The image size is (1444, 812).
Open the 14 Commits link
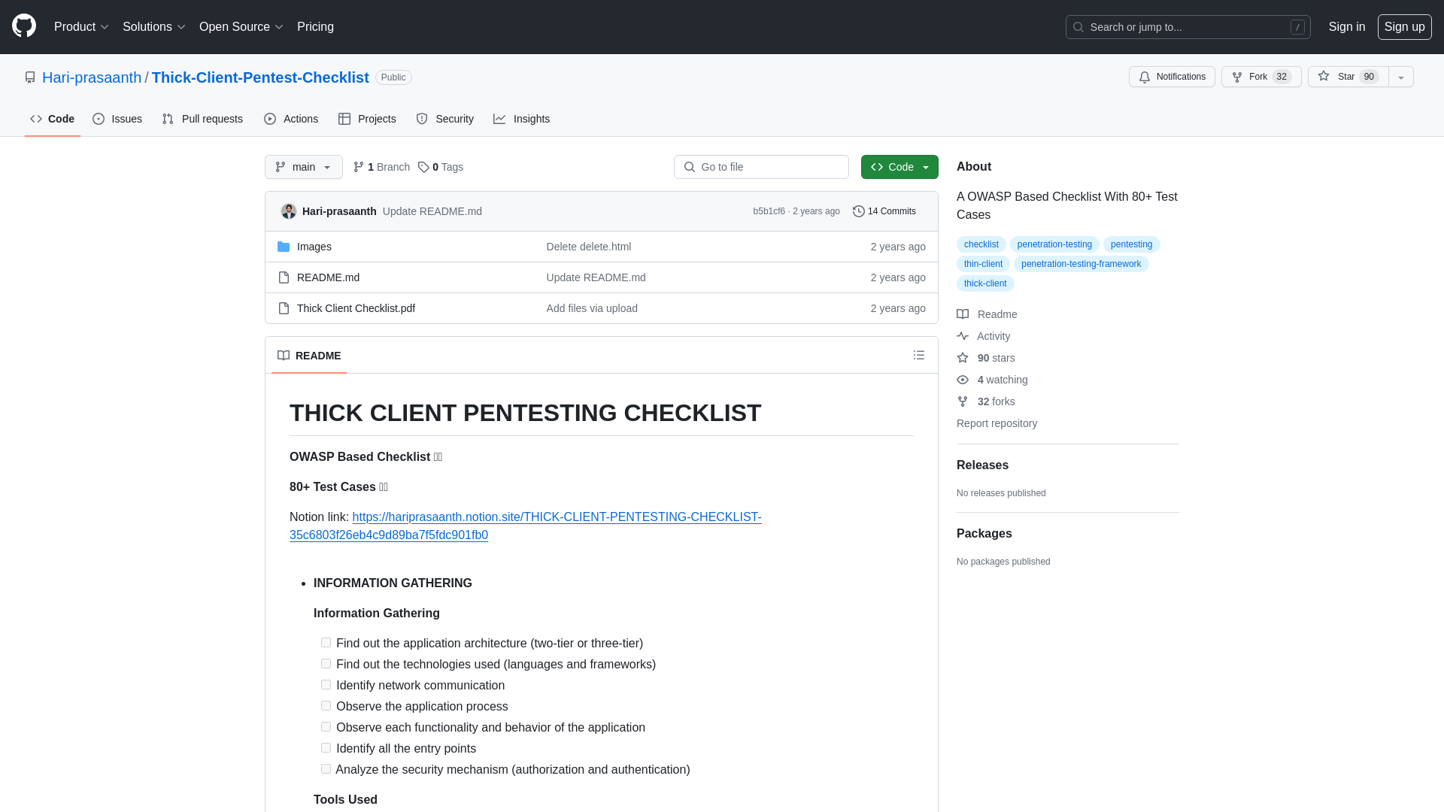(884, 211)
